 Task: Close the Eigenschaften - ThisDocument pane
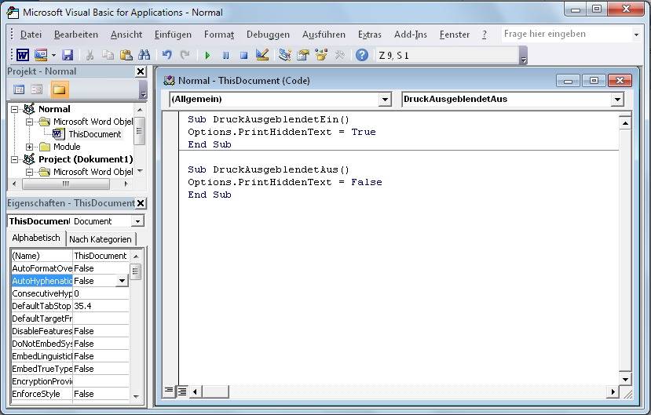141,203
